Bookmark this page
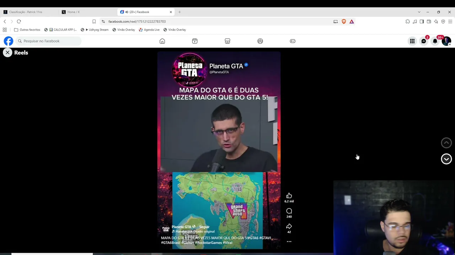The image size is (455, 255). (94, 22)
